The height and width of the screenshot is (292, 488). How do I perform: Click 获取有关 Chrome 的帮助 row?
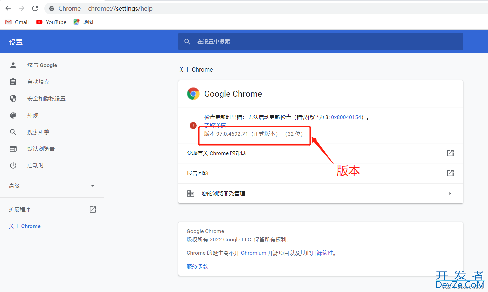click(x=321, y=153)
